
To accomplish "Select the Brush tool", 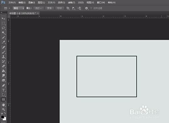I will pos(3,52).
